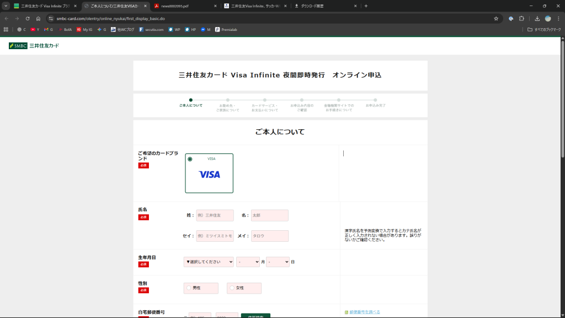
Task: Open the BofA bookmark
Action: point(65,29)
